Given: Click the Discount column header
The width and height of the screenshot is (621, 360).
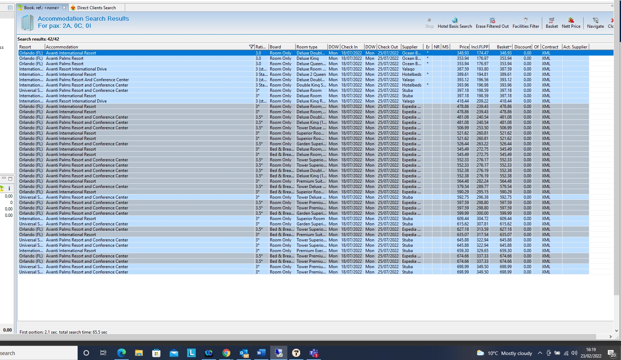Looking at the screenshot, I should click(523, 47).
